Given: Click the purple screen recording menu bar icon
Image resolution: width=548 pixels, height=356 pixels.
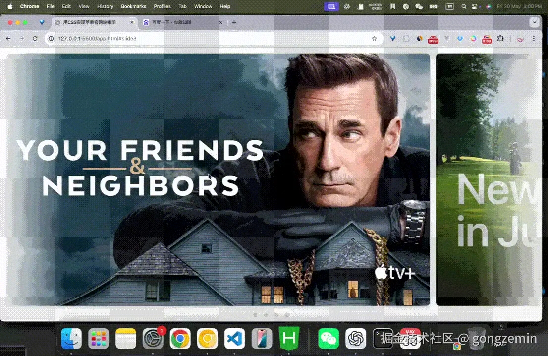Looking at the screenshot, I should click(x=331, y=6).
